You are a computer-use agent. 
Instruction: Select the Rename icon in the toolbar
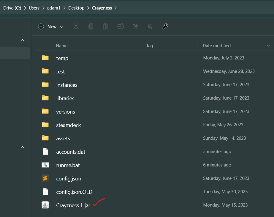coord(120,26)
